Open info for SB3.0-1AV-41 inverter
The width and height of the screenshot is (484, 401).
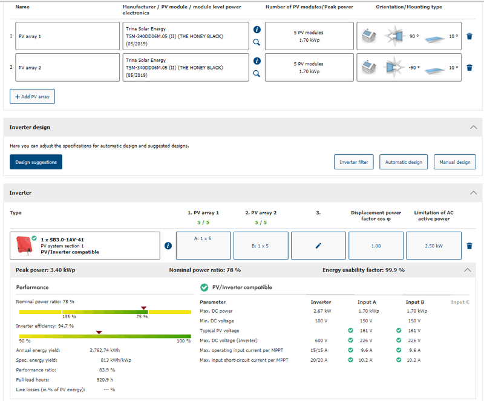click(168, 246)
